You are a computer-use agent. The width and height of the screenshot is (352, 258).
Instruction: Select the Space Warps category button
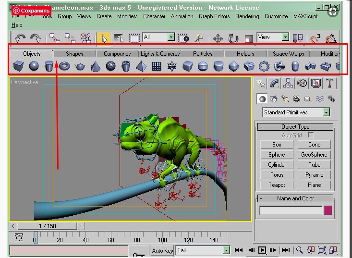click(320, 99)
